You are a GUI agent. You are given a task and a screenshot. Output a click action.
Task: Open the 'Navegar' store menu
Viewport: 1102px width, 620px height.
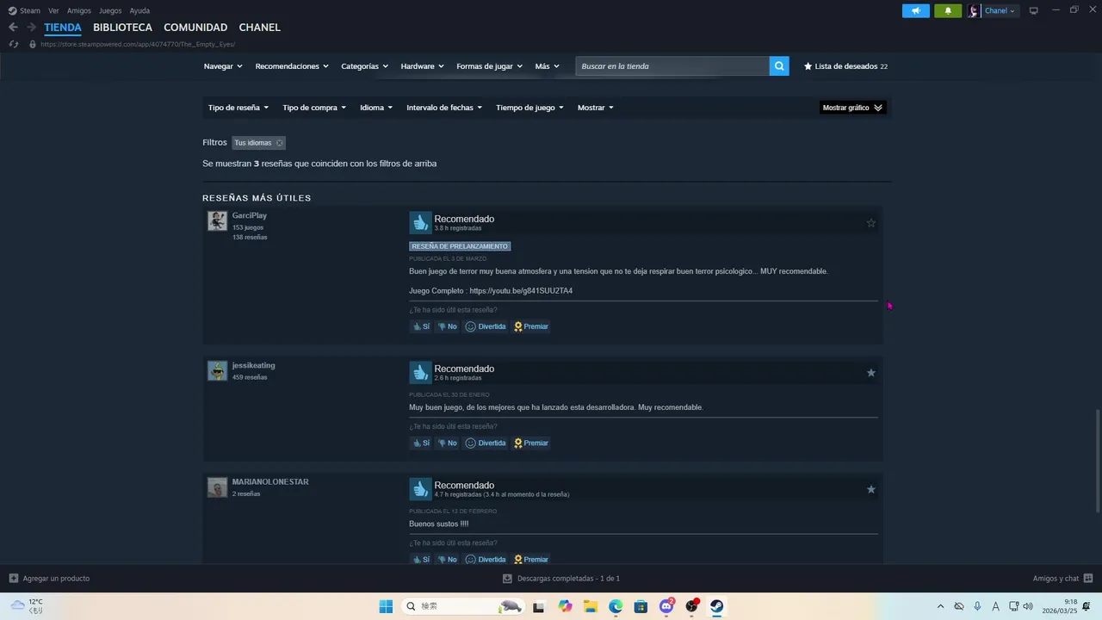(223, 66)
